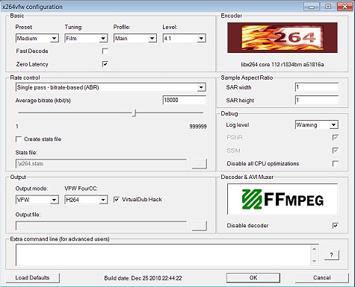This screenshot has width=355, height=287.
Task: Open the VFW FourCC dropdown showing H264
Action: tap(86, 200)
